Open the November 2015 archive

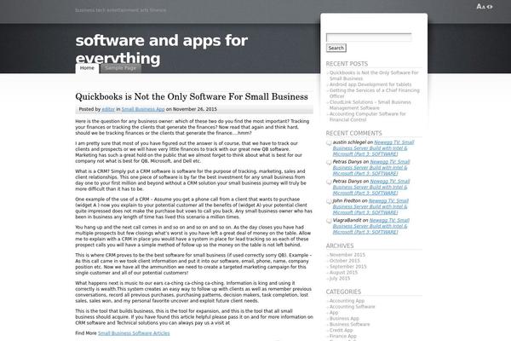pos(347,255)
